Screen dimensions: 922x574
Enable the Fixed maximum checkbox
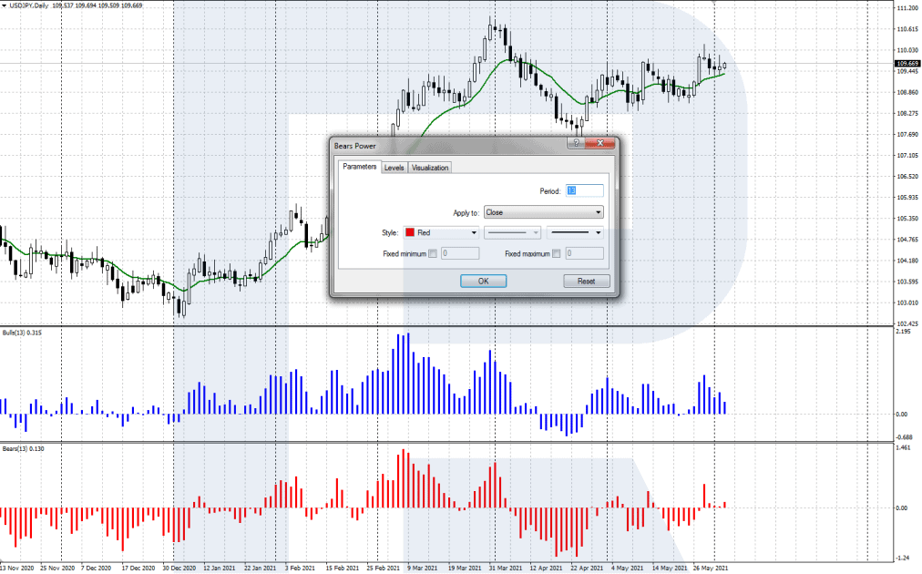click(x=557, y=253)
